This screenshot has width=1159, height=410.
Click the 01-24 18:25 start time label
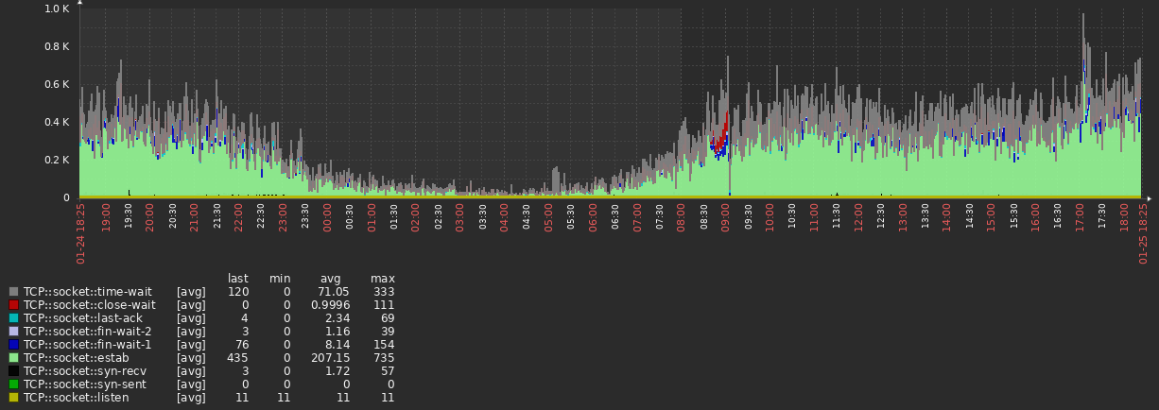pos(80,232)
